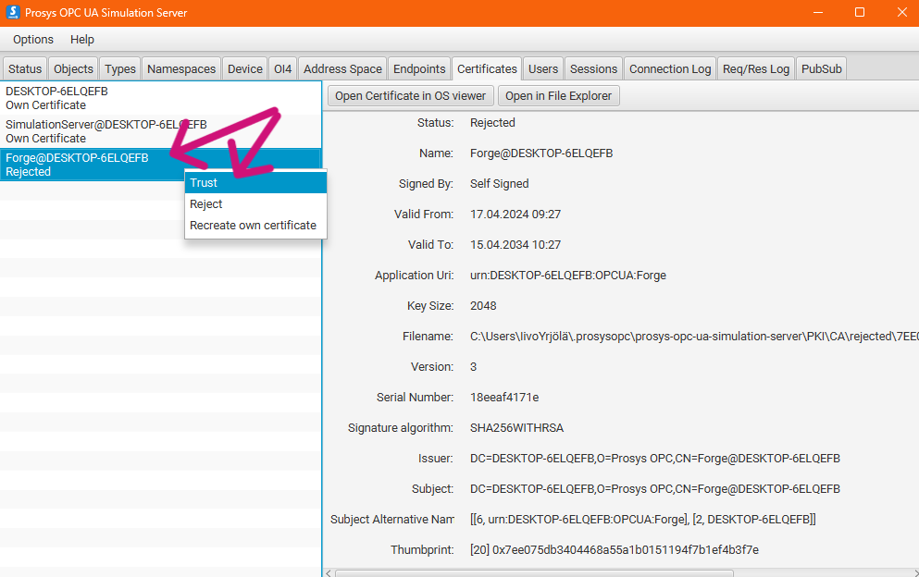Click the Signed By value Self Signed
Viewport: 919px width, 577px height.
click(500, 184)
